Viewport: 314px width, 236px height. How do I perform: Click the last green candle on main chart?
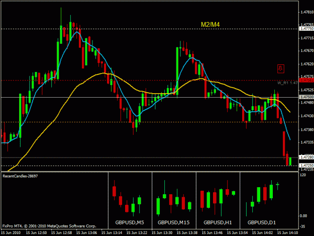(x=290, y=162)
